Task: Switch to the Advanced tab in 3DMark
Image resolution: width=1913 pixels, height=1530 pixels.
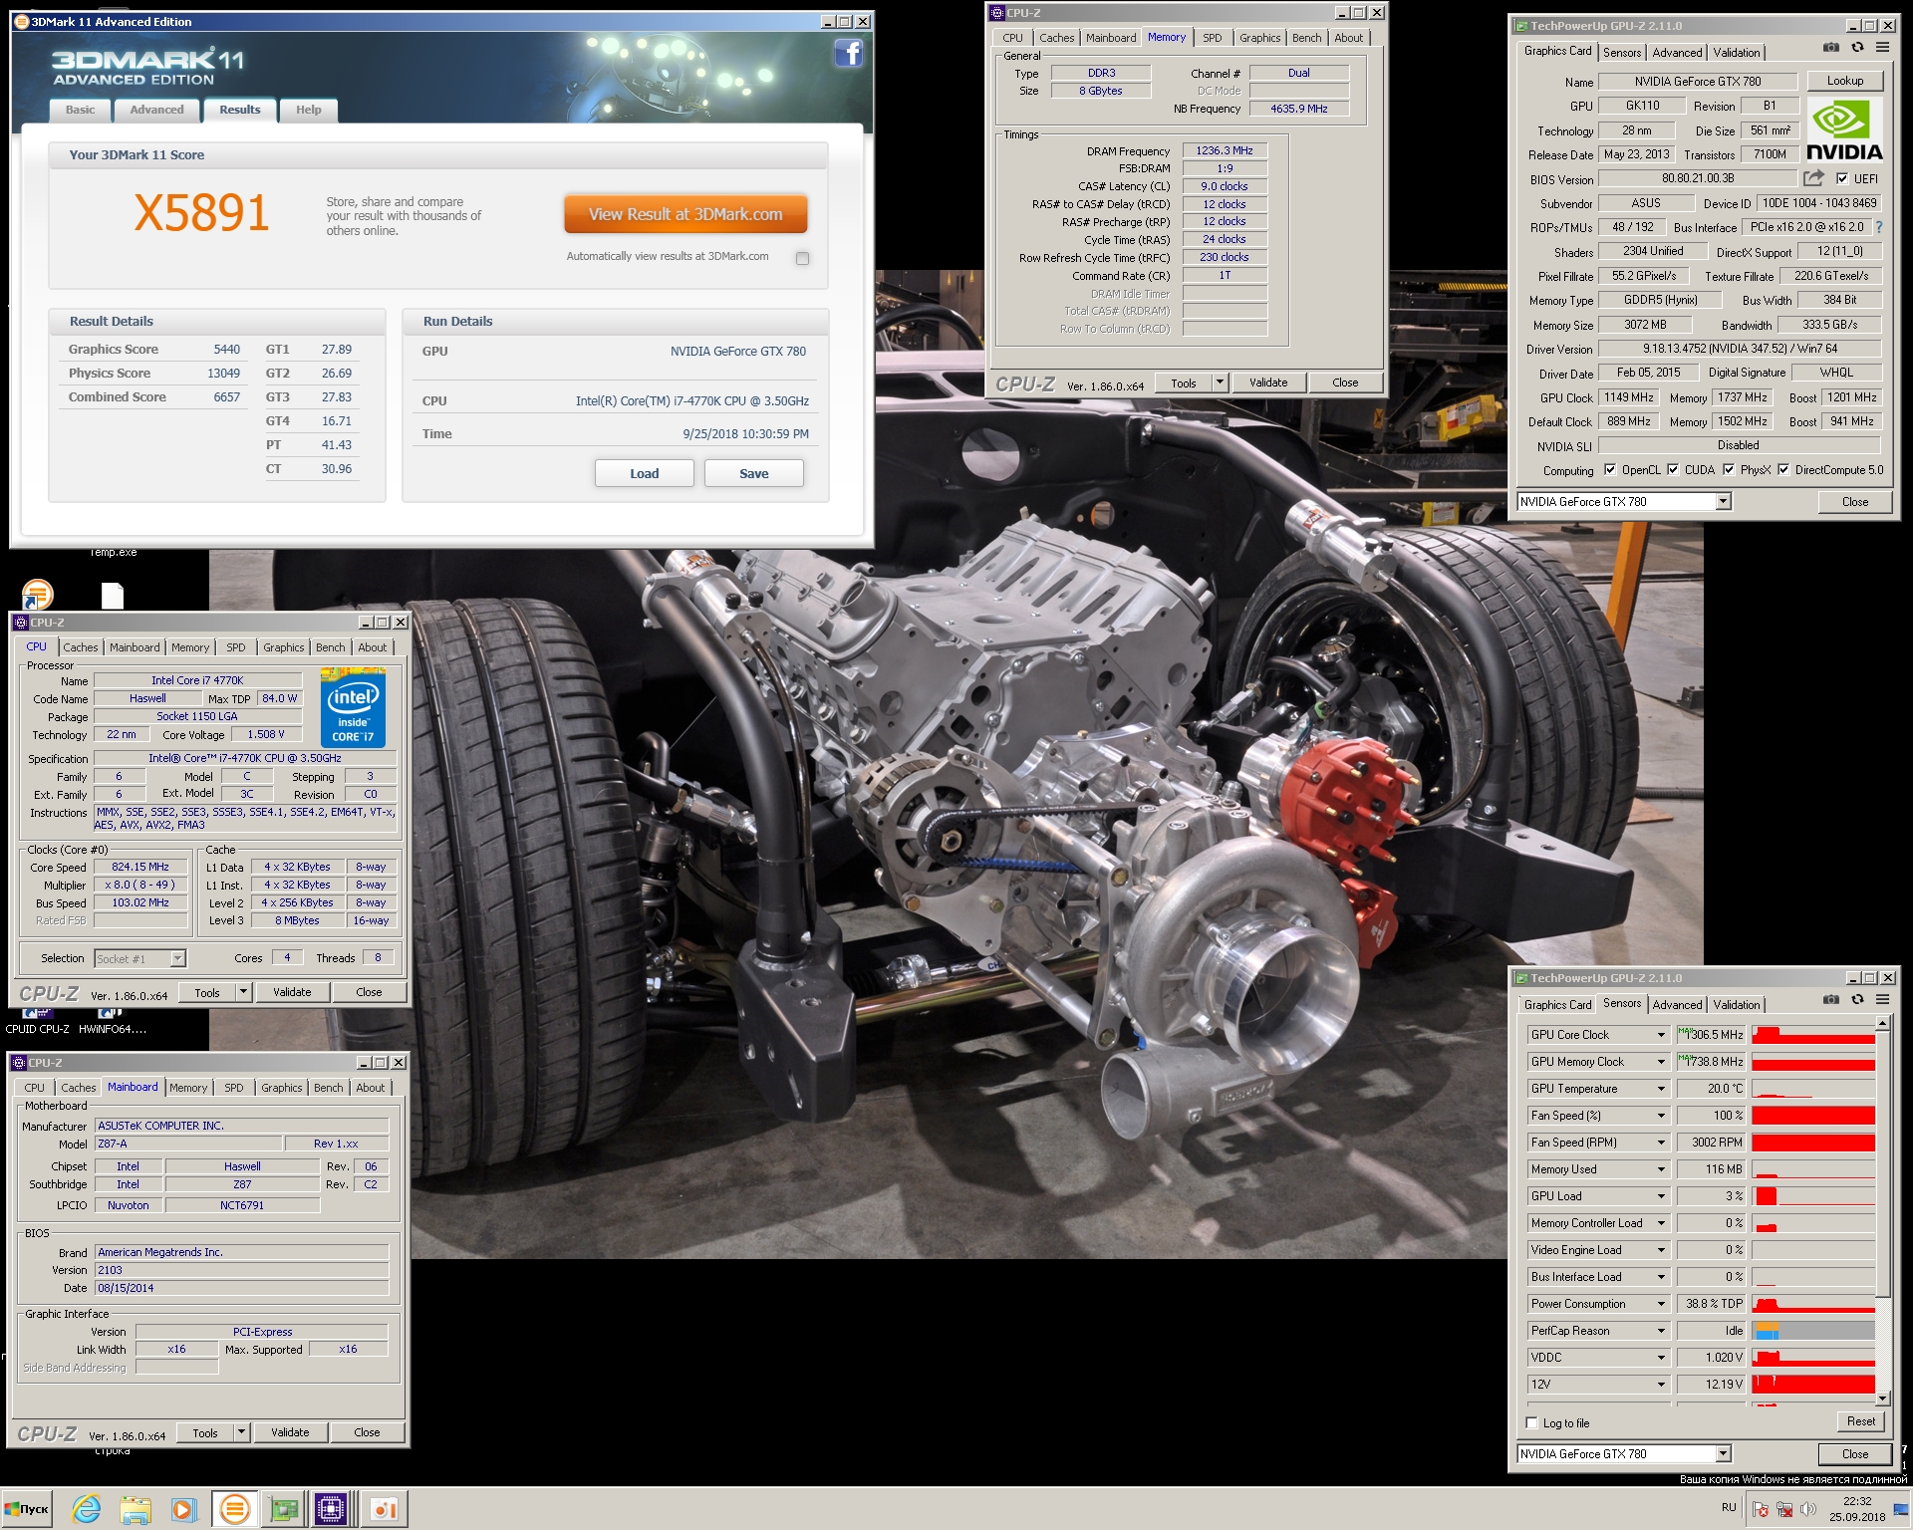Action: (x=156, y=110)
